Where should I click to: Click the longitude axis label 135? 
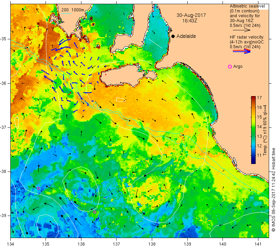pos(46,244)
